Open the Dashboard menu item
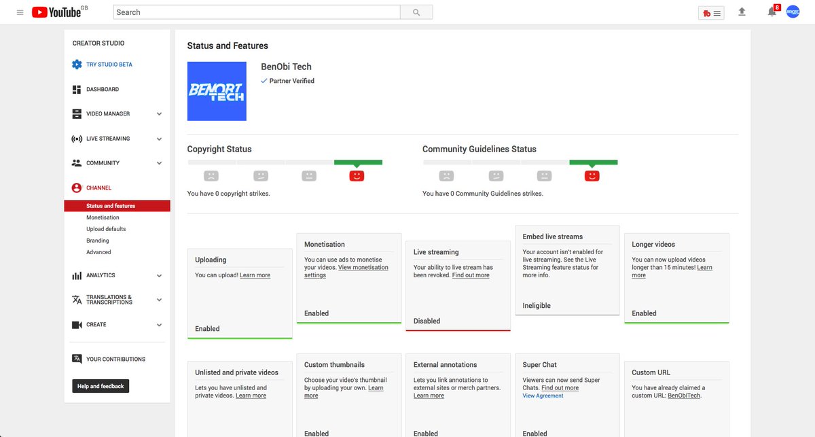This screenshot has width=815, height=437. (103, 89)
